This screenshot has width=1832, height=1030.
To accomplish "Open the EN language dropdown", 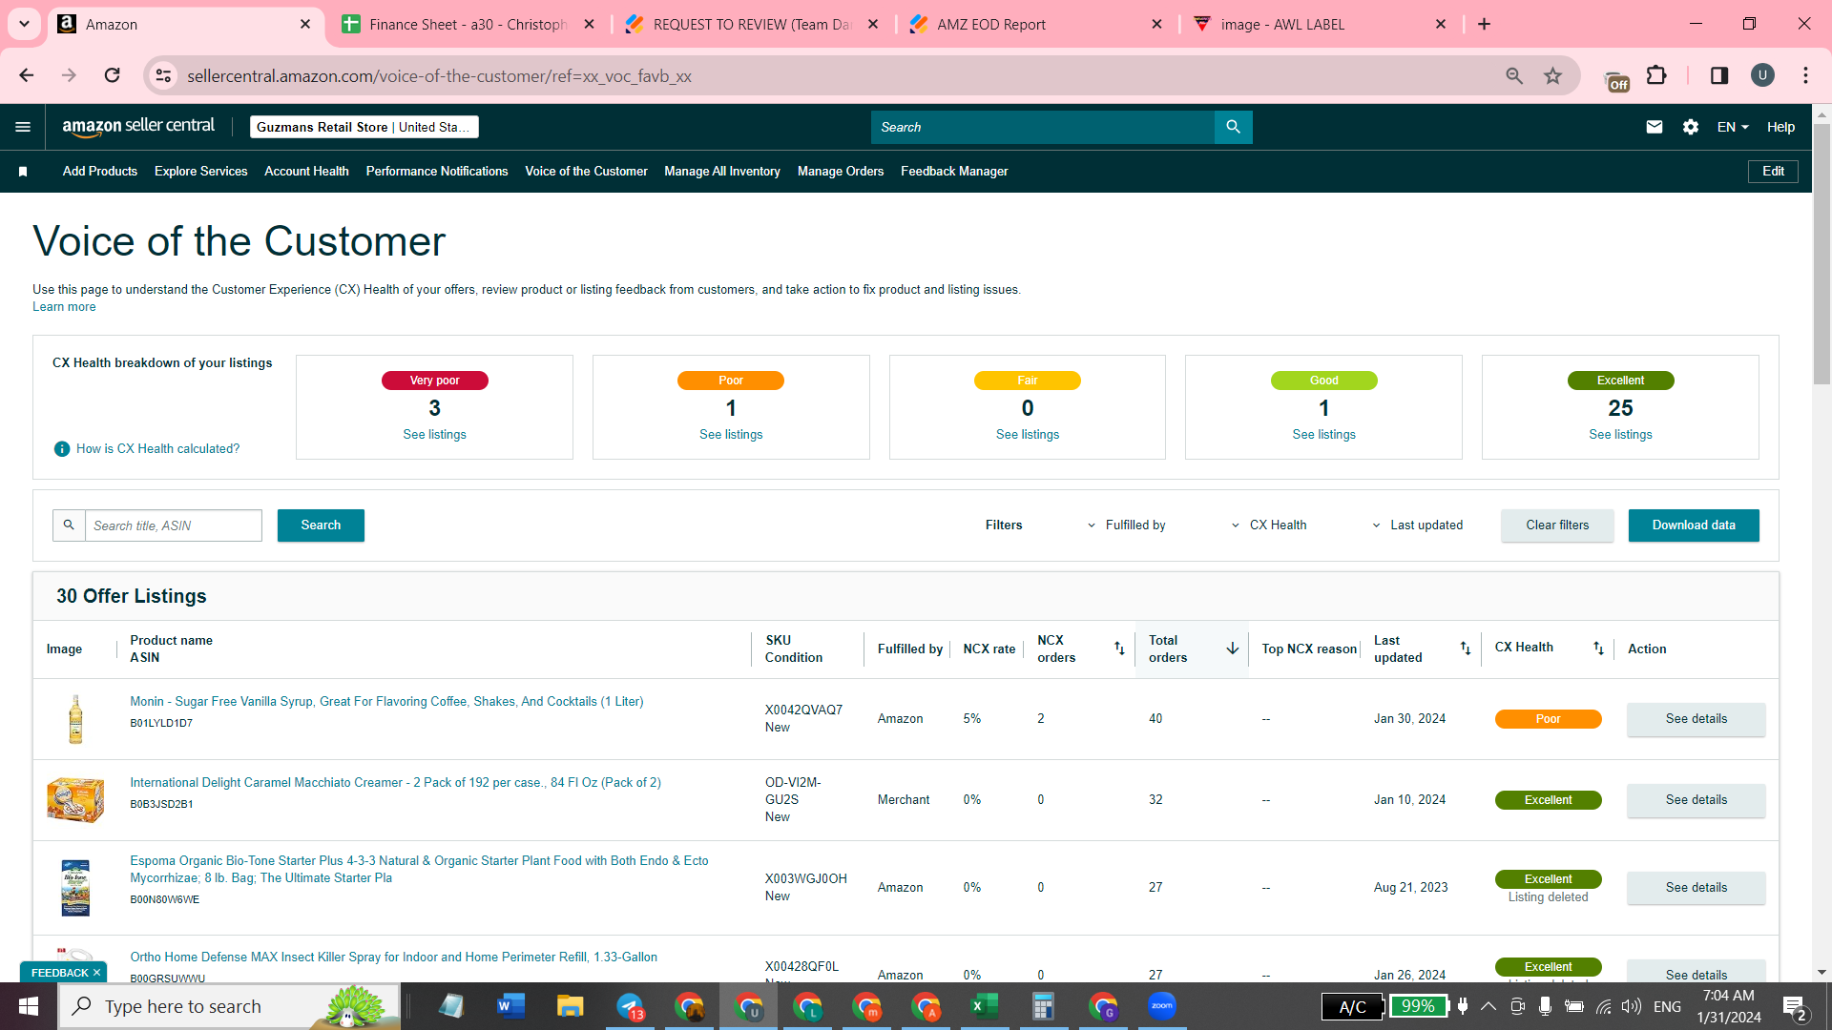I will [x=1733, y=127].
